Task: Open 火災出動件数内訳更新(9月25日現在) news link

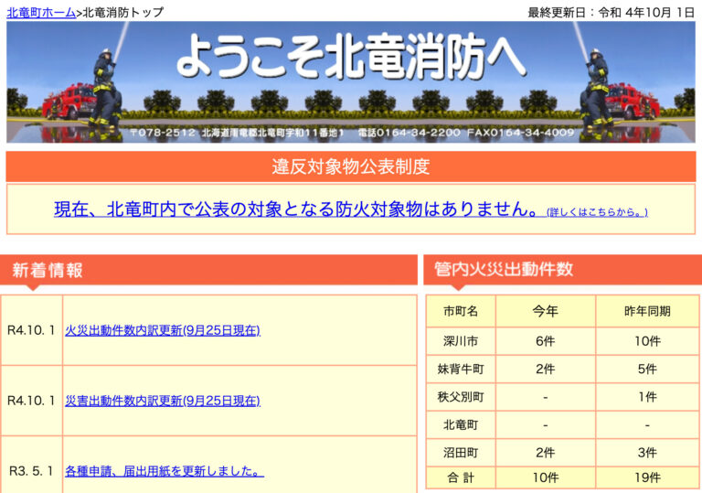Action: [163, 330]
